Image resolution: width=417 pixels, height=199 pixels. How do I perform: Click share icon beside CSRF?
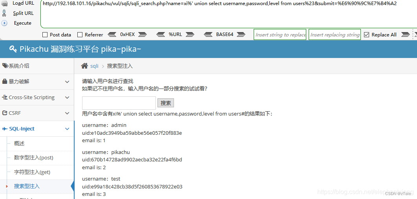5,113
